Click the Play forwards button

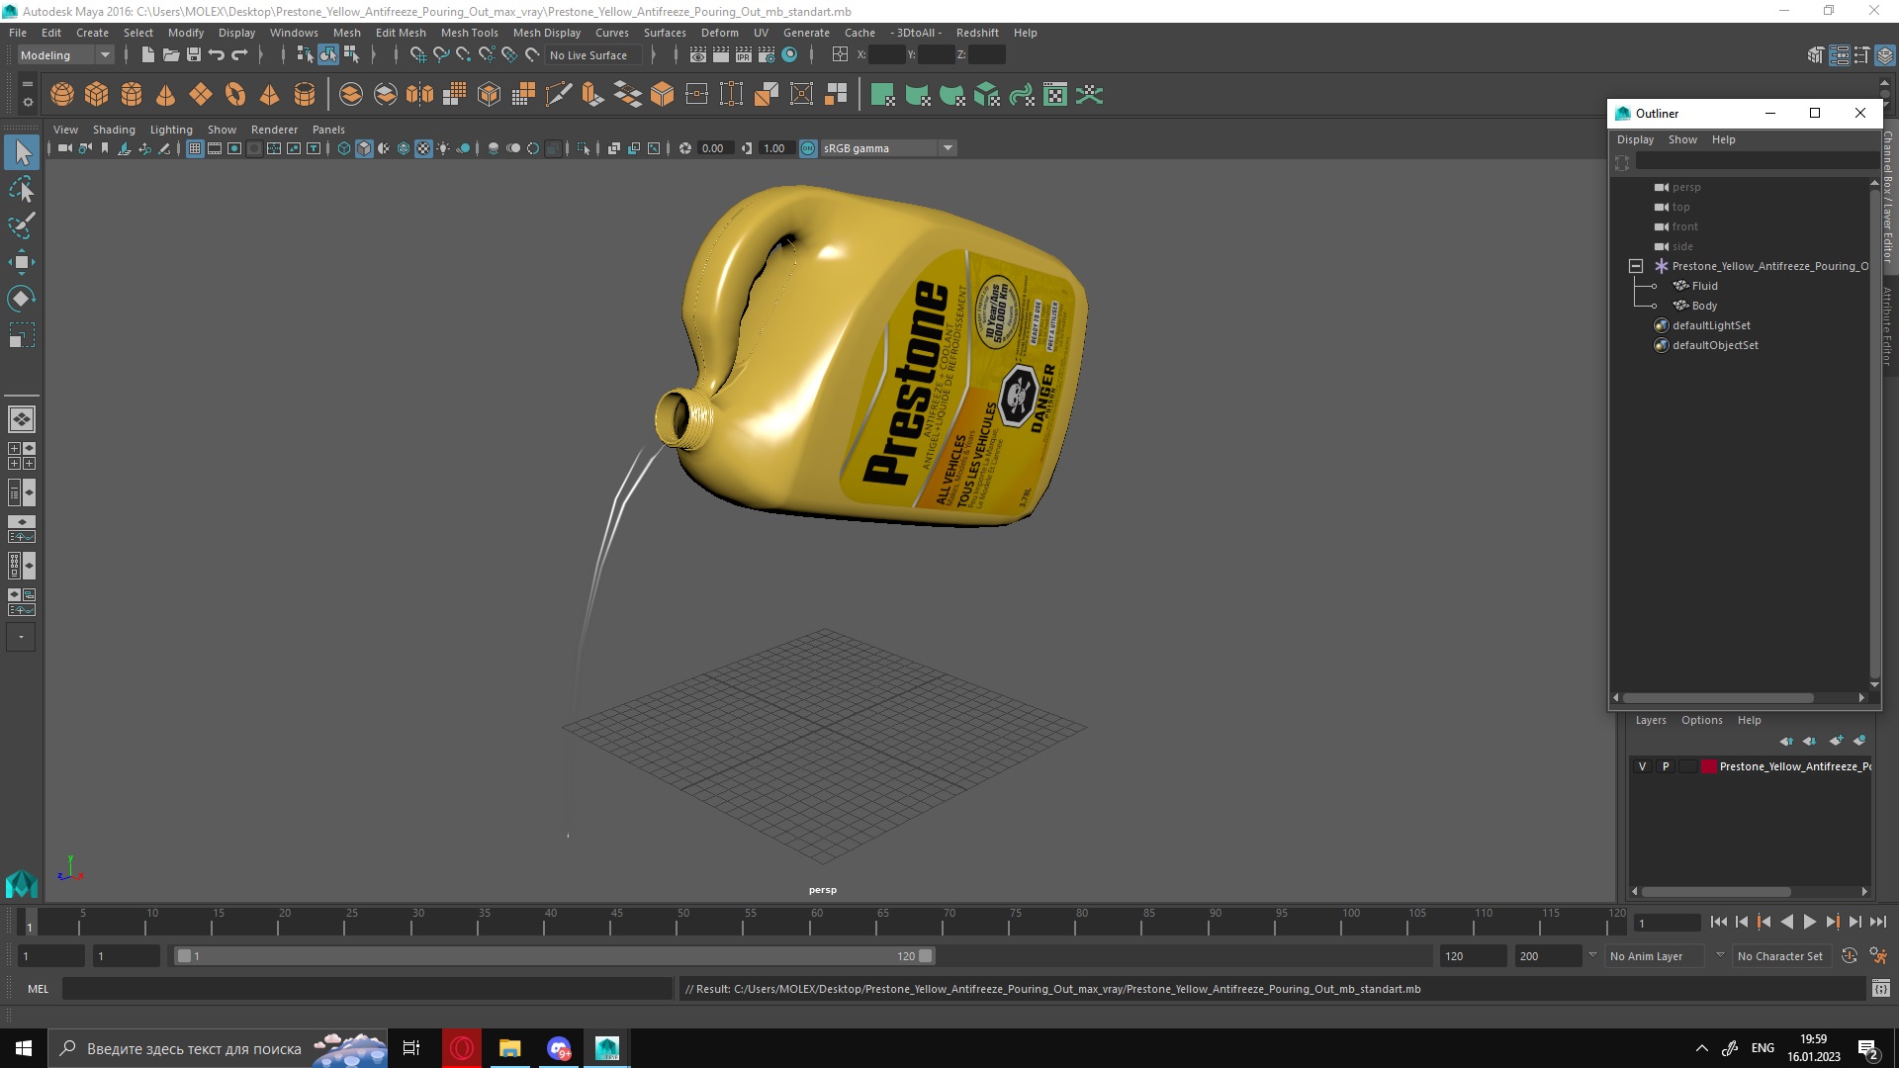[x=1809, y=922]
